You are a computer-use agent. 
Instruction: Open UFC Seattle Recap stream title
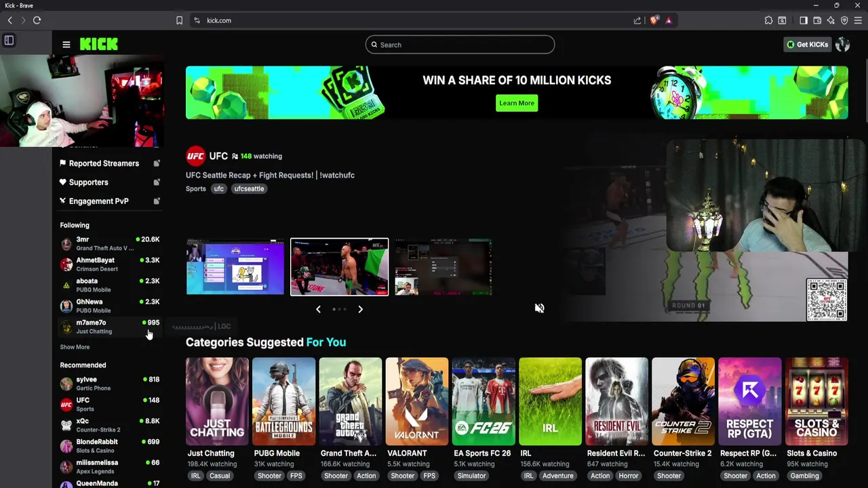pyautogui.click(x=270, y=175)
